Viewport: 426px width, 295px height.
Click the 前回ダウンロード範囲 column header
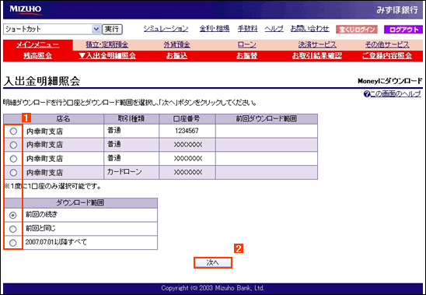[x=266, y=118]
